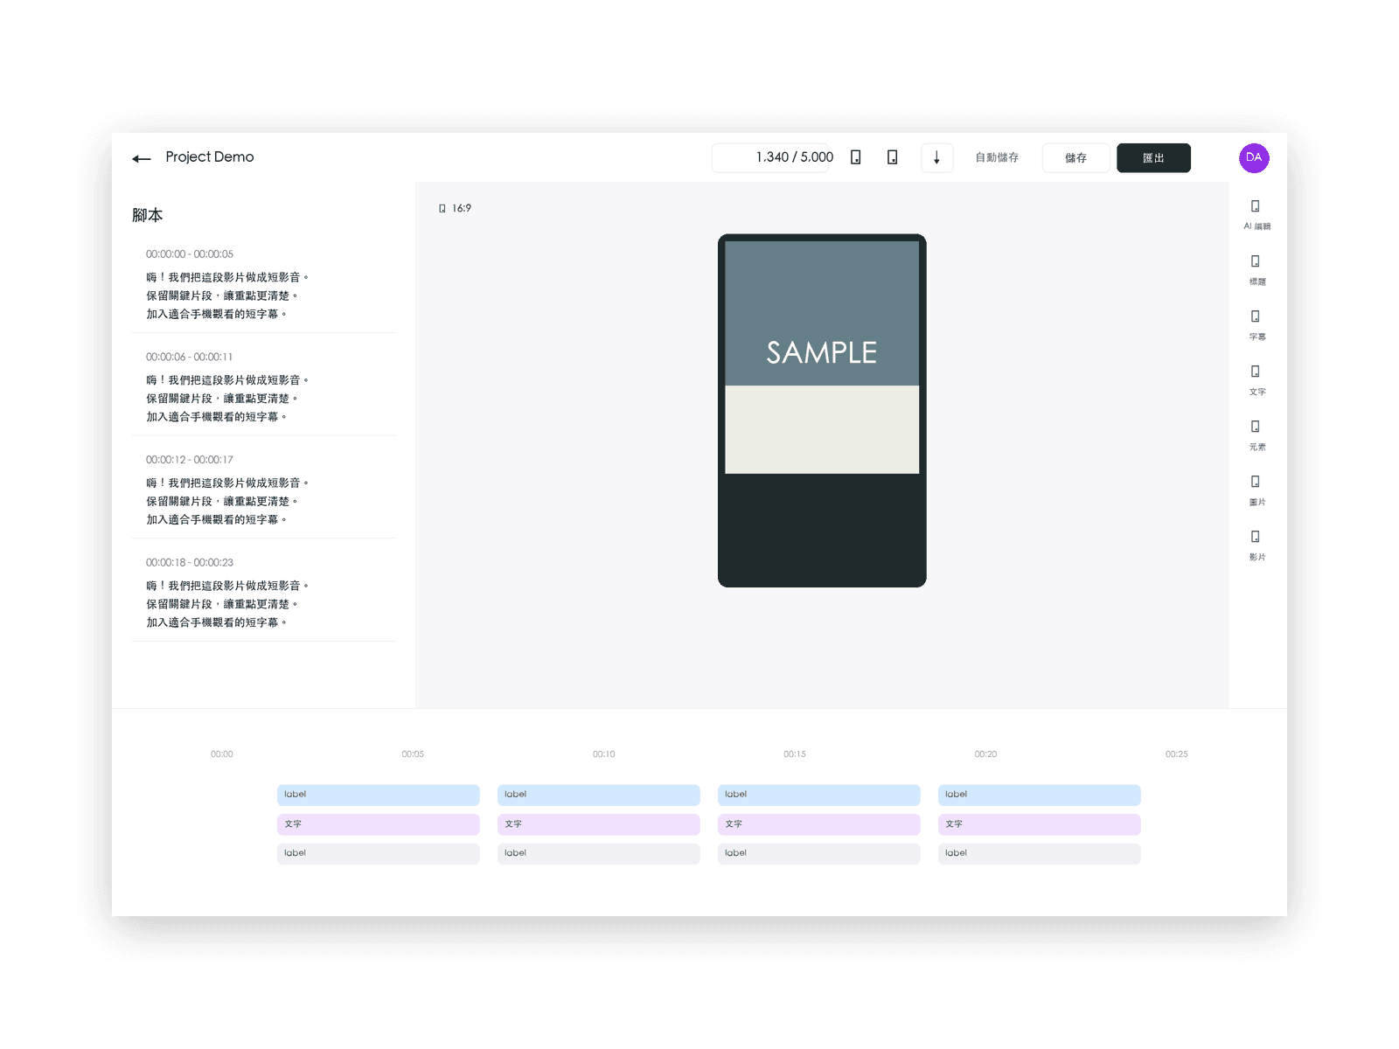Screen dimensions: 1399x1049
Task: Open the 圖片 images panel
Action: 1256,490
